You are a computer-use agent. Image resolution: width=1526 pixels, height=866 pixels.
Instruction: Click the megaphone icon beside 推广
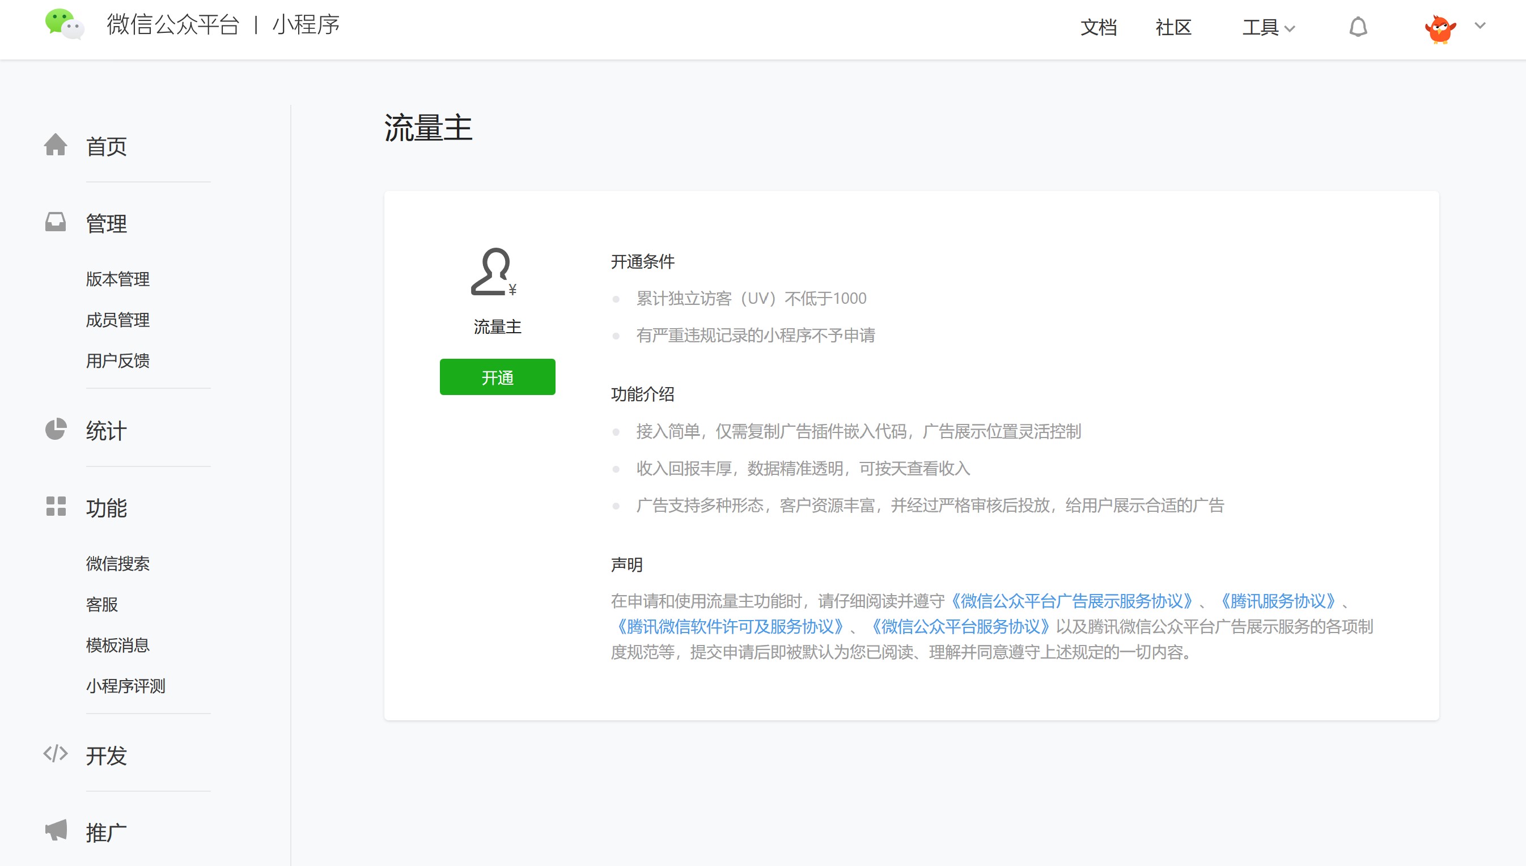click(x=56, y=830)
